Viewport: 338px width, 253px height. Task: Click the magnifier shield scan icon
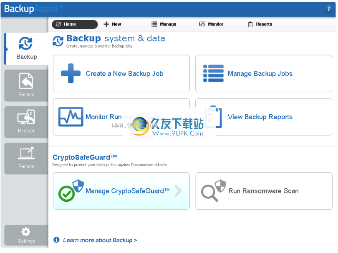[213, 190]
